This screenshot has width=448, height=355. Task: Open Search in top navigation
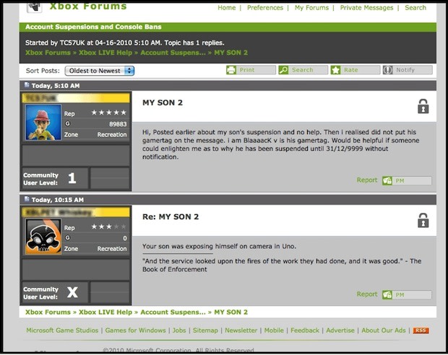(x=415, y=8)
